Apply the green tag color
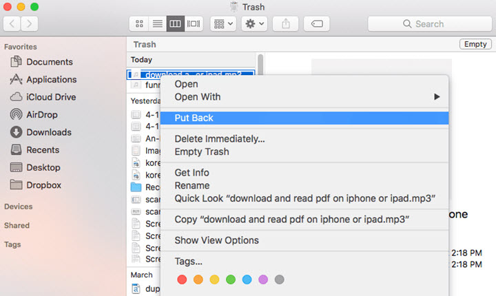Viewport: 496px width, 296px height. (x=231, y=279)
